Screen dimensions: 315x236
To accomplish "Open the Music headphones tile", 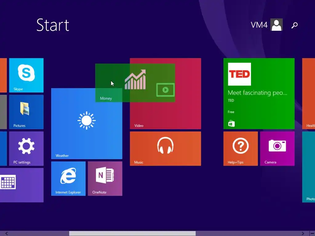I will [x=165, y=149].
